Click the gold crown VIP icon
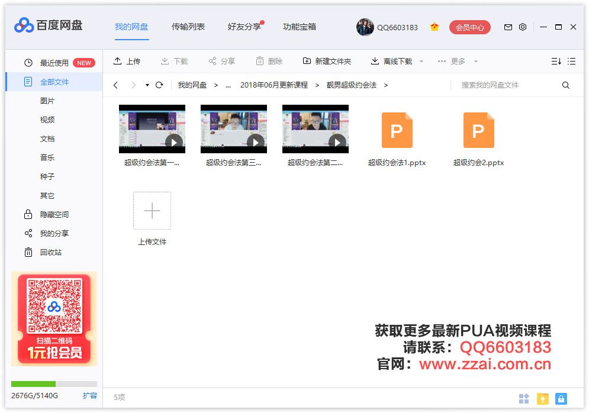 [434, 27]
